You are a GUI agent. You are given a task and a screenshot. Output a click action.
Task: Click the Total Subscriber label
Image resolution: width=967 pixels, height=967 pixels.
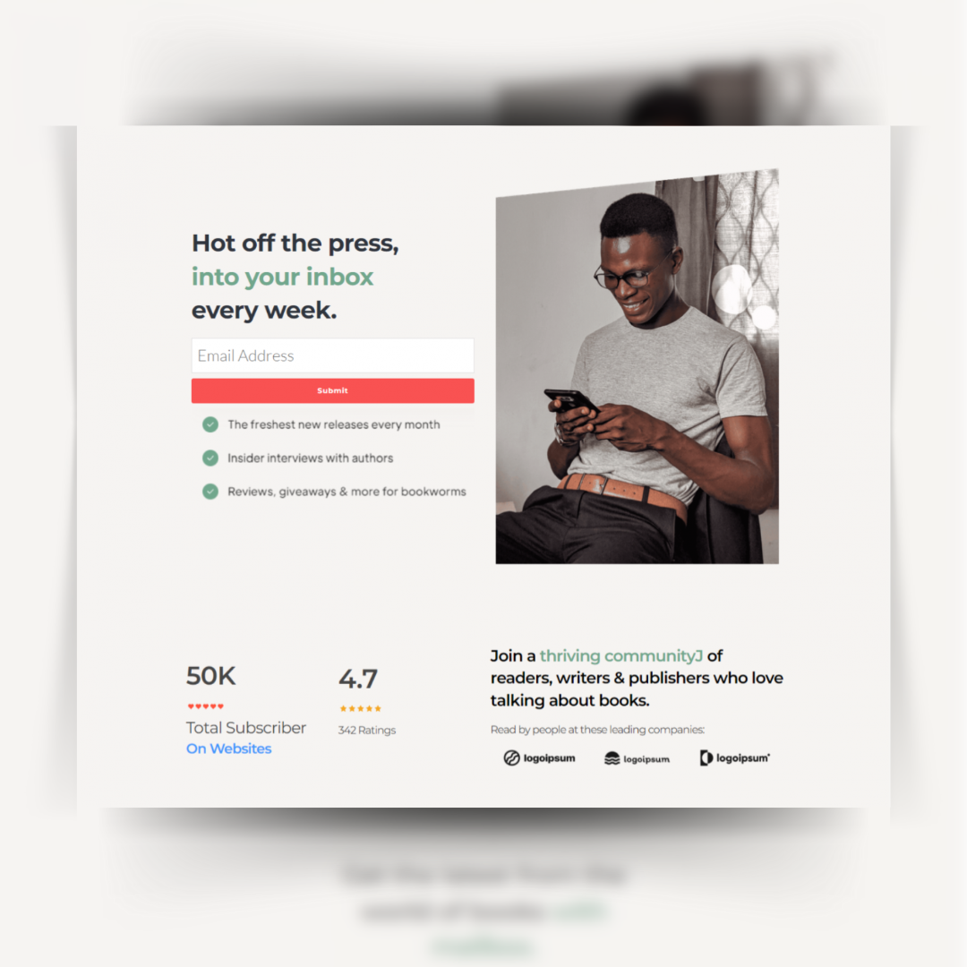(246, 728)
